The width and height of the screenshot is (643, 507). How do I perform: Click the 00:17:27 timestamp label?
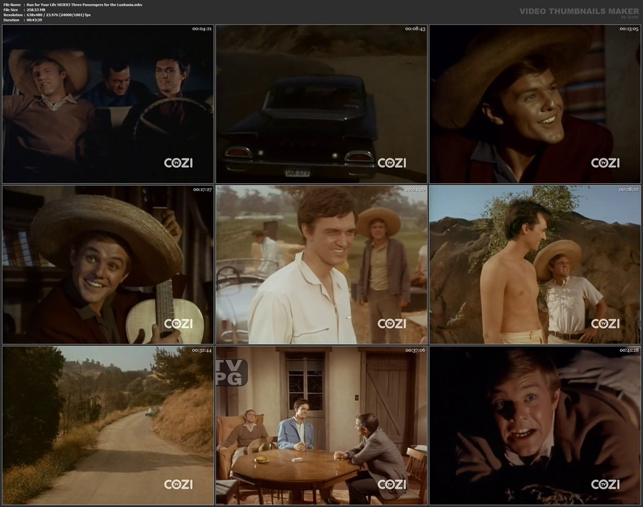click(x=202, y=189)
